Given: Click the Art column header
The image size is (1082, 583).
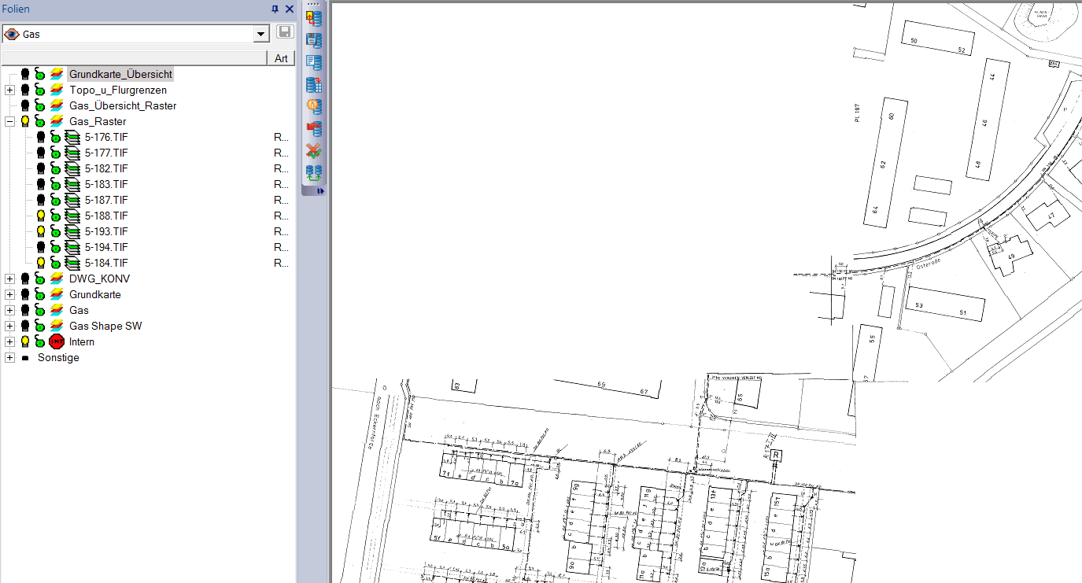Looking at the screenshot, I should tap(282, 58).
